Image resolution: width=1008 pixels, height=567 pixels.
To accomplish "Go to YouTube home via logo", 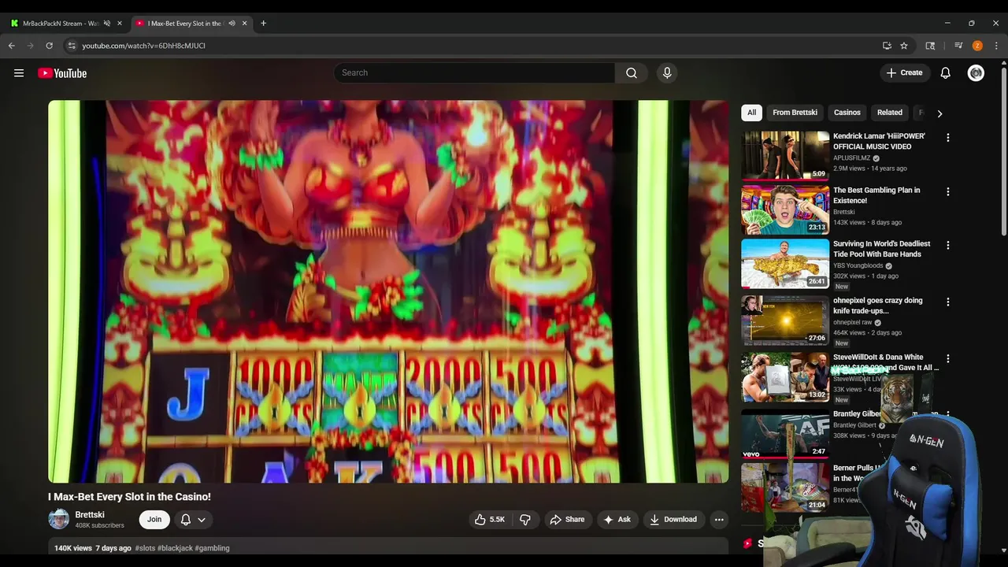I will (62, 73).
